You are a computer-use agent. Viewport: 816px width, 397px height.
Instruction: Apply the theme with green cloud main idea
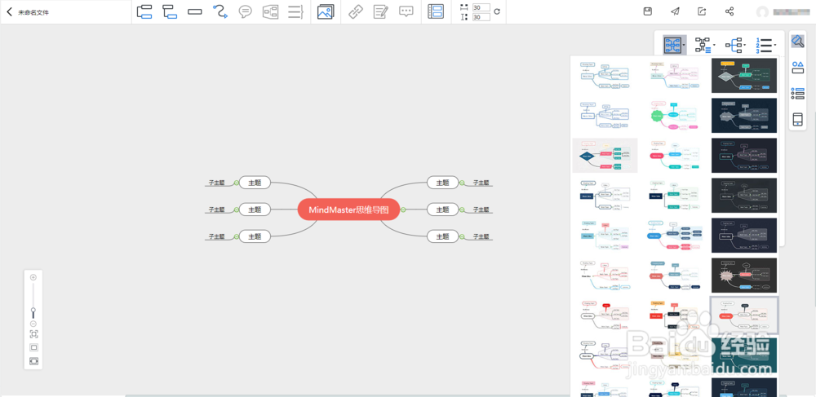click(x=675, y=116)
